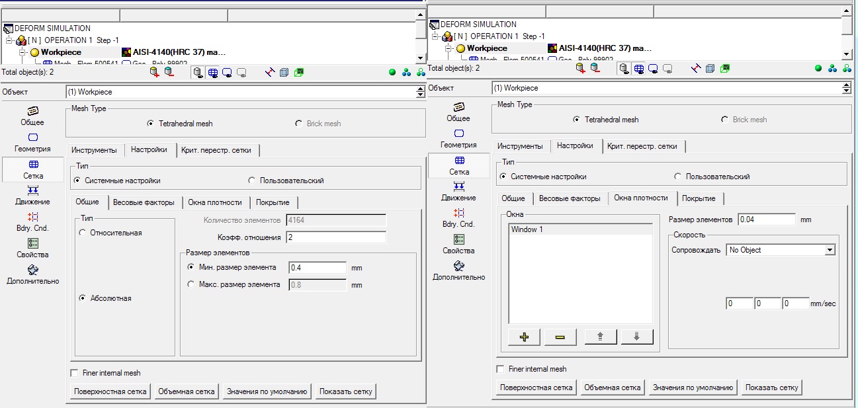Click Объемная сетка button in left panel
The image size is (858, 408).
(187, 391)
